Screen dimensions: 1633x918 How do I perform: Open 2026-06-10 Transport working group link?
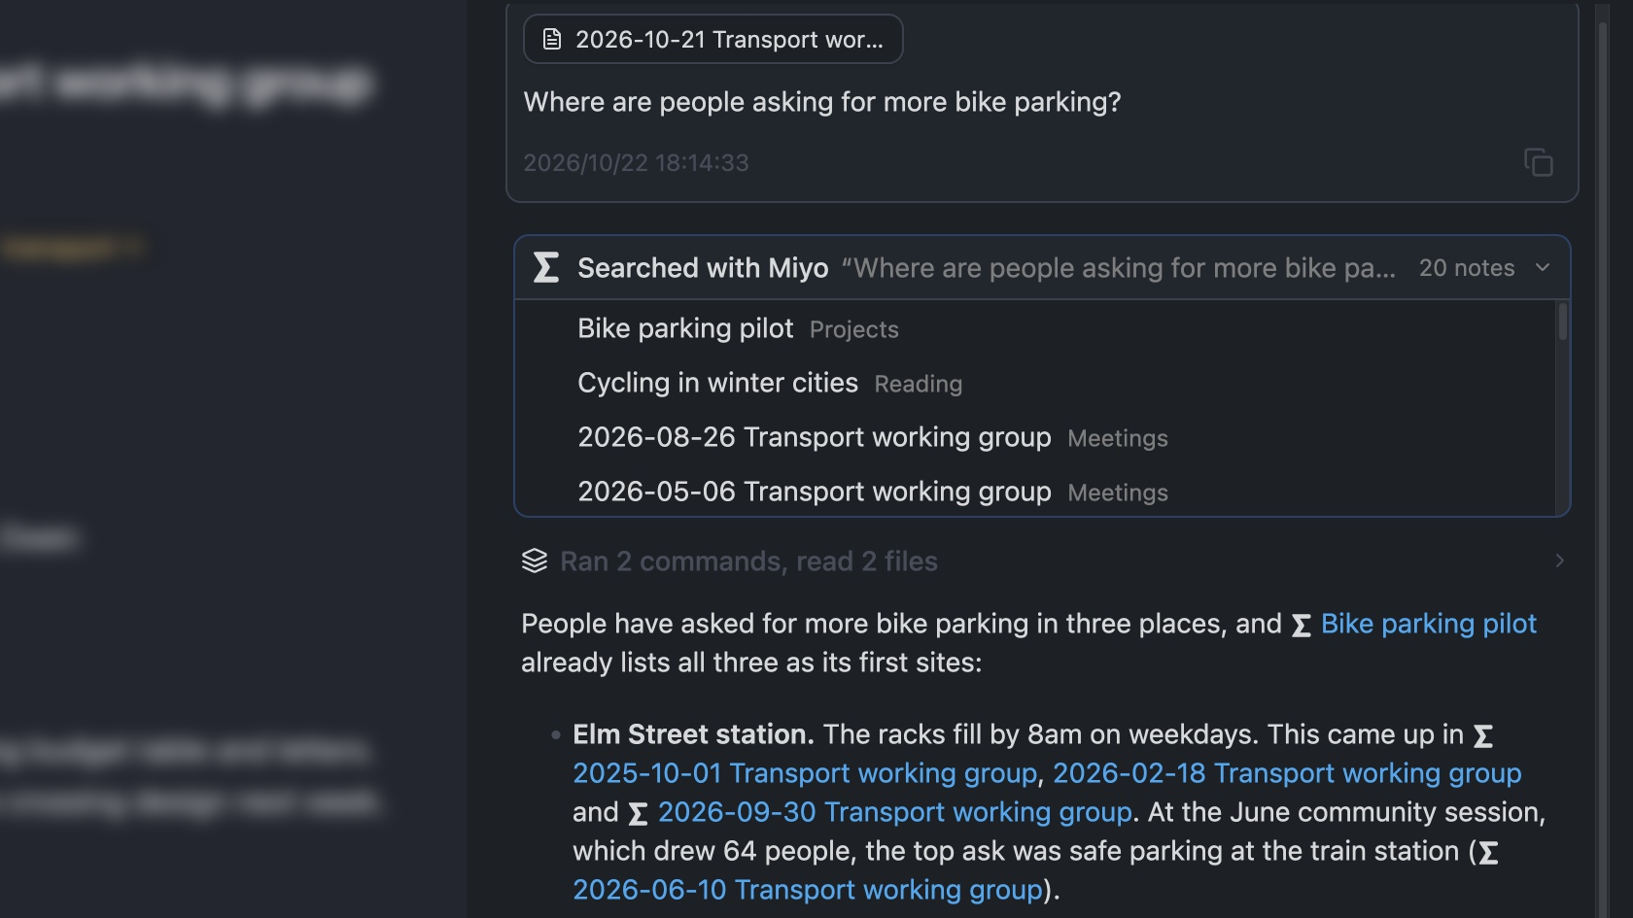(x=808, y=890)
